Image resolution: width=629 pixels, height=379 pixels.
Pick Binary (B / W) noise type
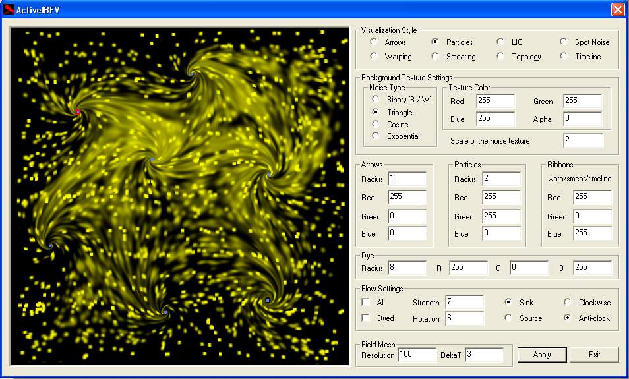pos(376,100)
